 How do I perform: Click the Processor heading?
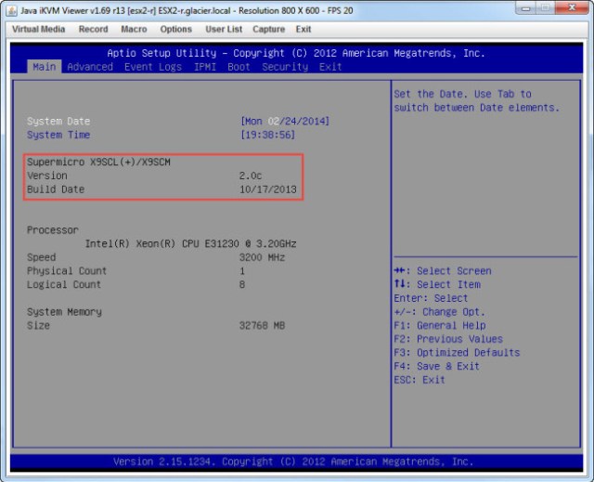[x=53, y=230]
